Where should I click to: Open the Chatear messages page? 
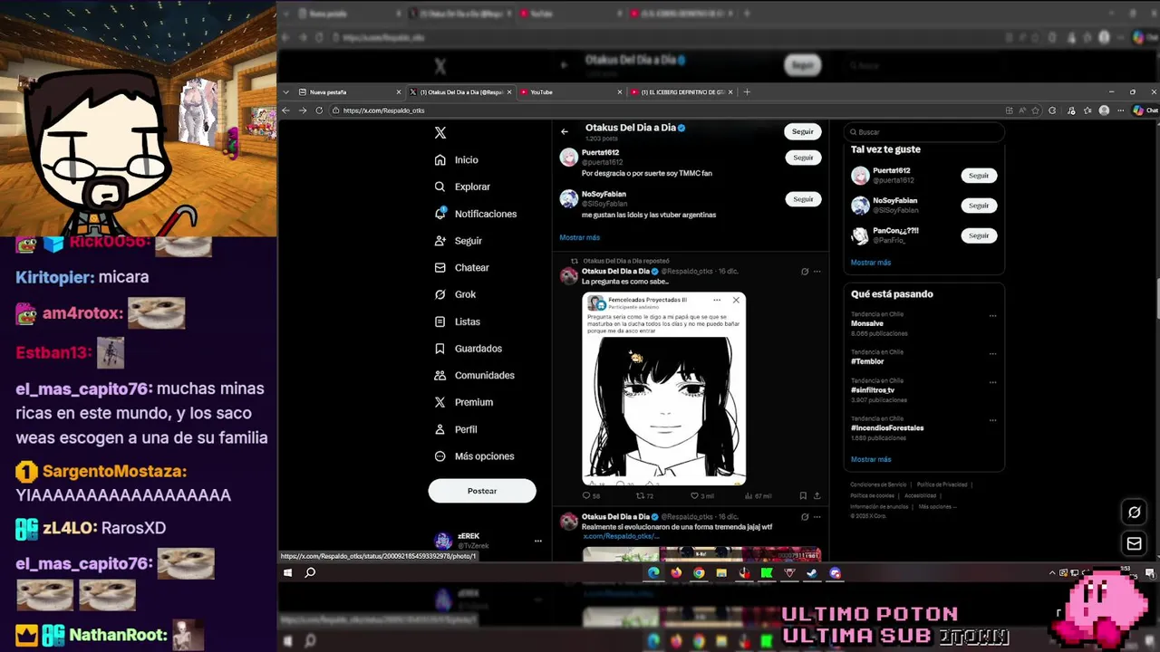click(x=461, y=267)
